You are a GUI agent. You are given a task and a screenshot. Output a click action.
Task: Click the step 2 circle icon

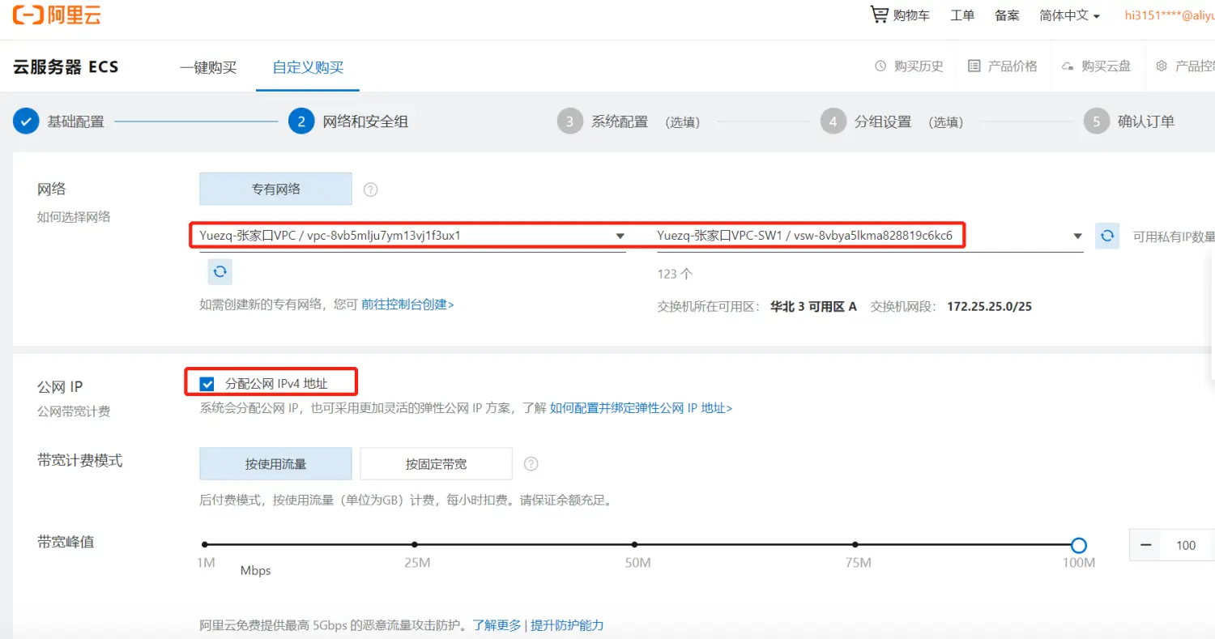click(x=301, y=121)
